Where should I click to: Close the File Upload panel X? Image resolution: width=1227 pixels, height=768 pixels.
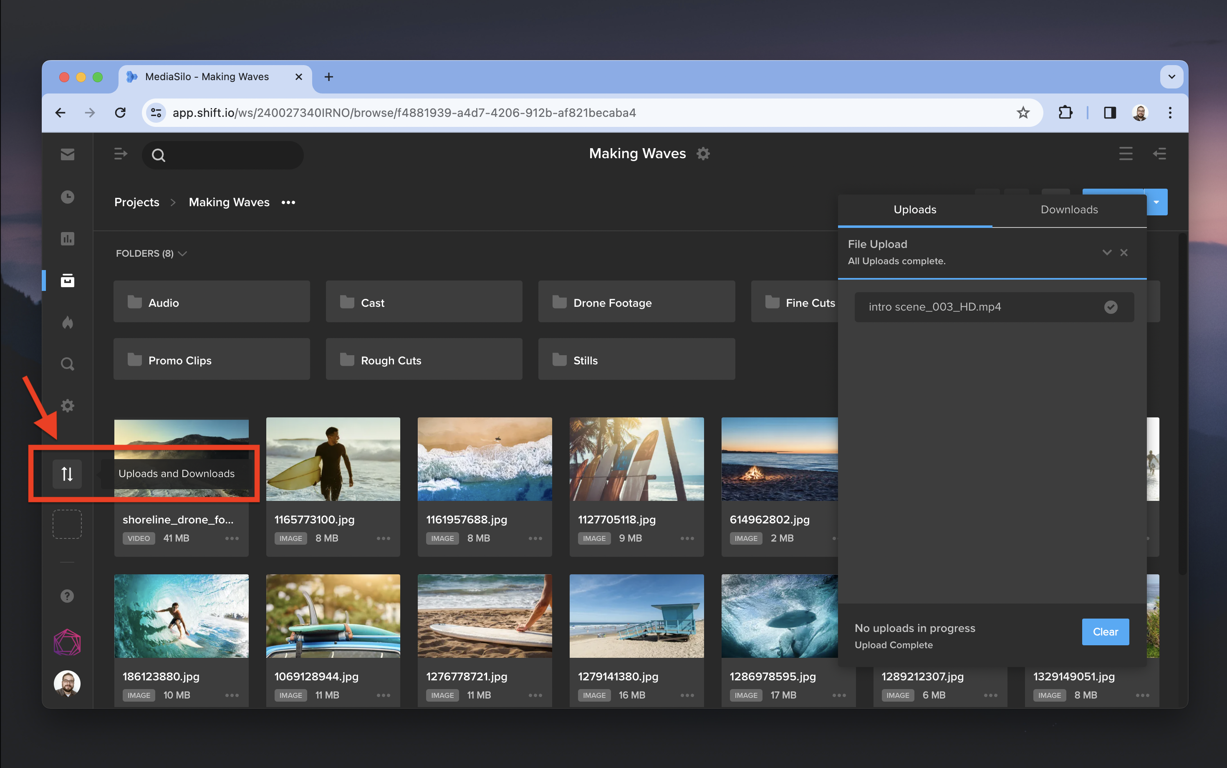(x=1124, y=253)
